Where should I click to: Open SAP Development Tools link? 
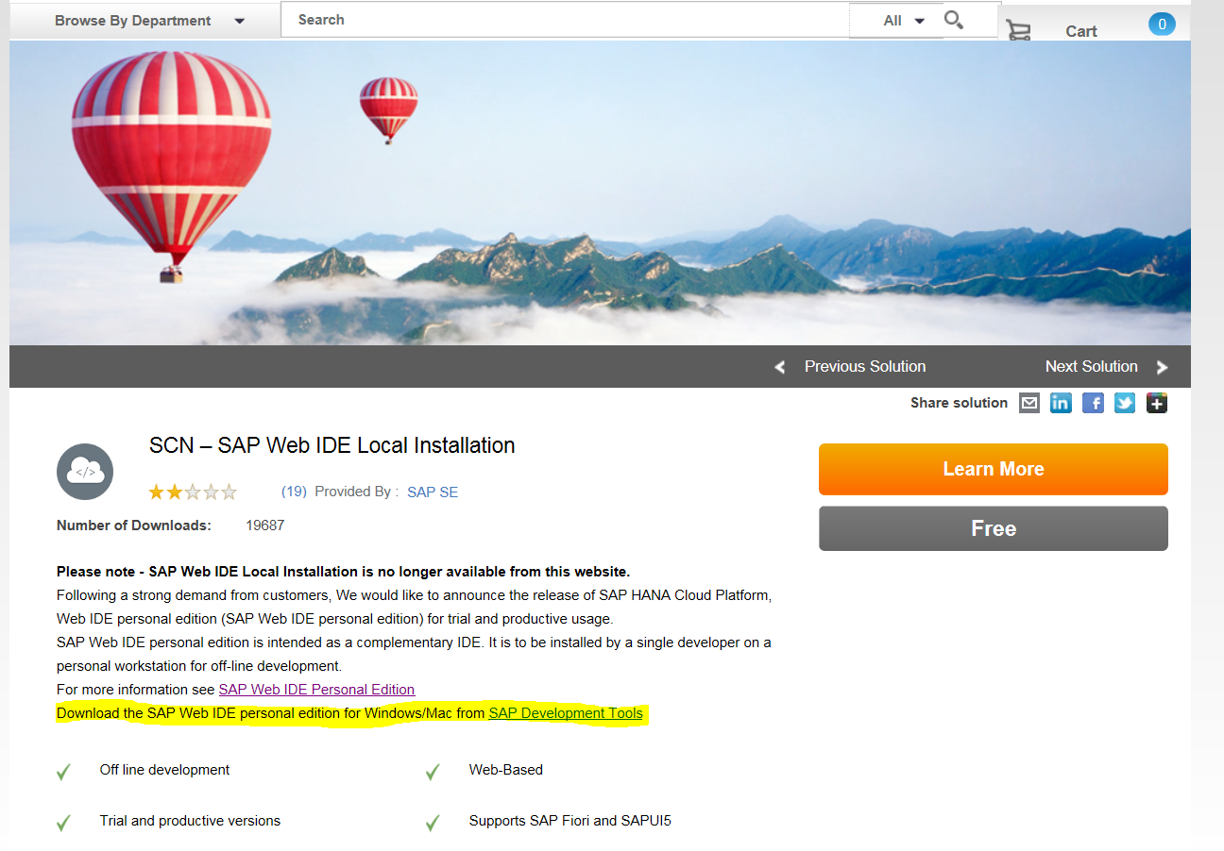coord(565,713)
